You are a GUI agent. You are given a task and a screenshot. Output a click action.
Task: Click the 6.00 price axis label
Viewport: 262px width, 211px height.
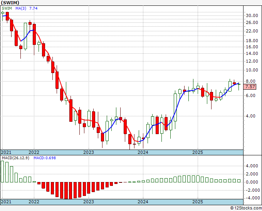[251, 95]
